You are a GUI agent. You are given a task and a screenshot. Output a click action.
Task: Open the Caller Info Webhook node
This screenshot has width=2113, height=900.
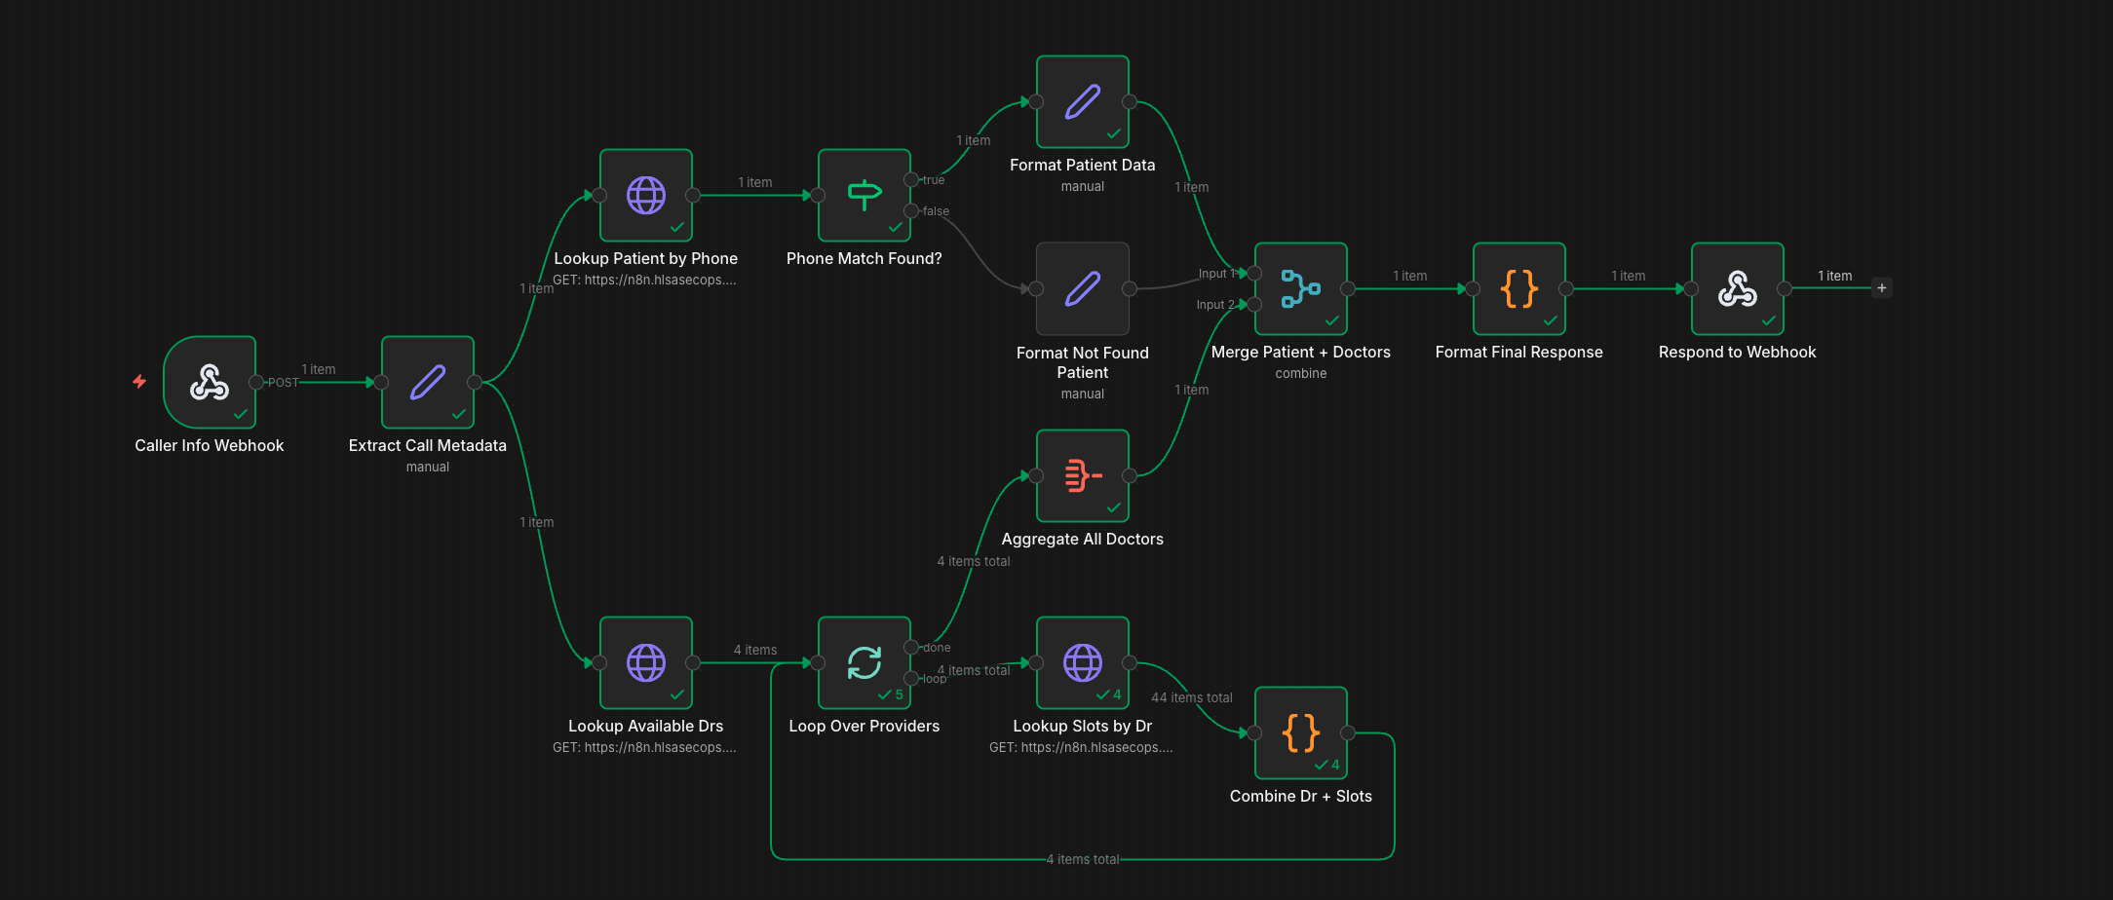pyautogui.click(x=209, y=383)
